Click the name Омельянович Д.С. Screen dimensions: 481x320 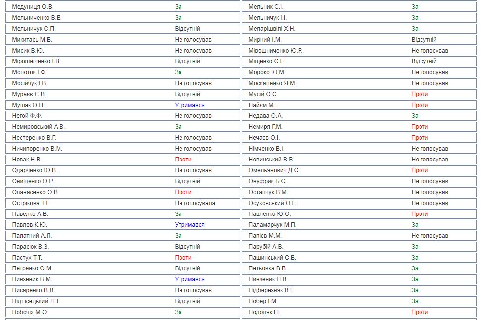point(274,170)
